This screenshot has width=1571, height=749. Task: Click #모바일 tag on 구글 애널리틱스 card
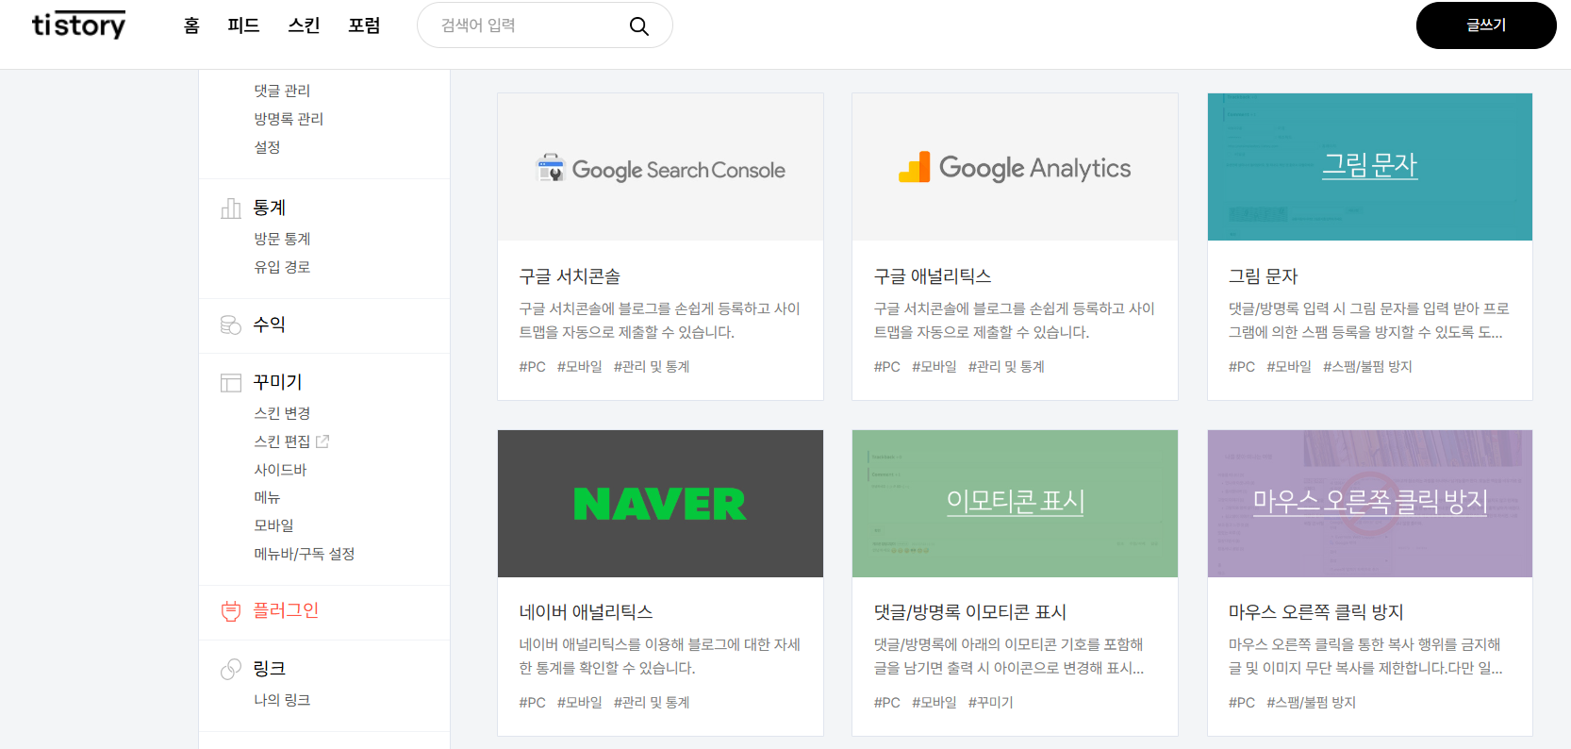click(934, 367)
